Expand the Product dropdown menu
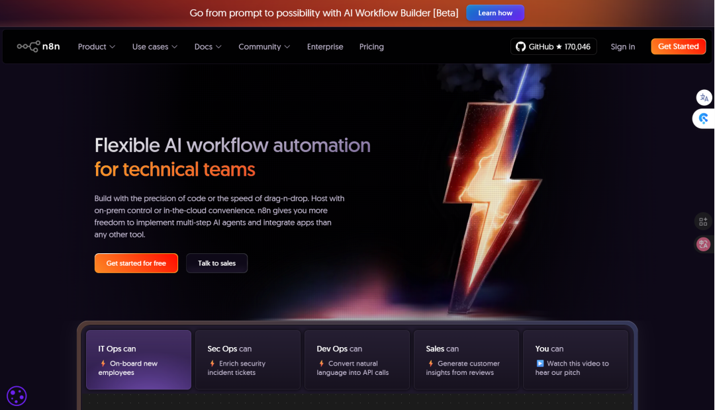Image resolution: width=715 pixels, height=410 pixels. (x=97, y=47)
